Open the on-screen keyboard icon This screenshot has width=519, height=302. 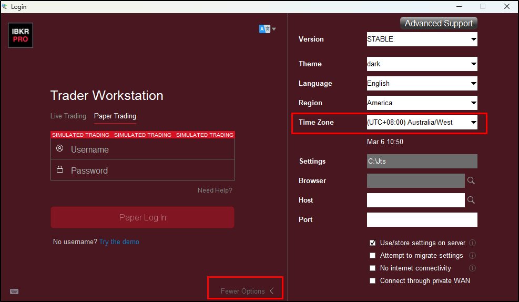click(14, 291)
